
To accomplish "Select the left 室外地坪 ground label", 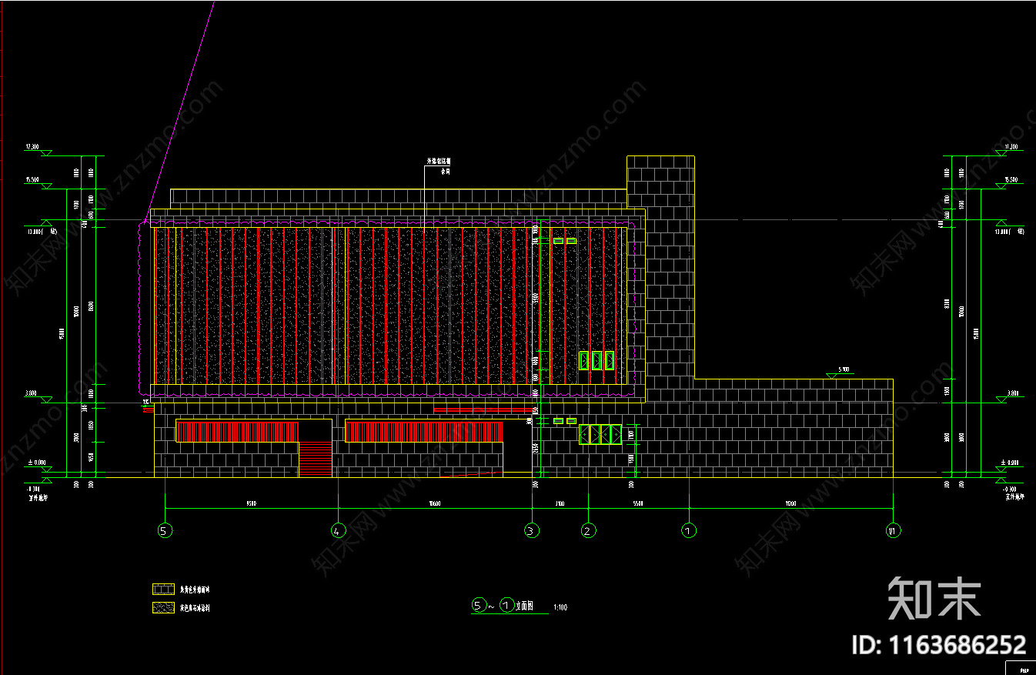I will tap(37, 497).
